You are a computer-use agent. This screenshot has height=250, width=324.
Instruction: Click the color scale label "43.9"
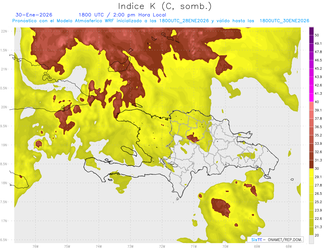point(318,77)
